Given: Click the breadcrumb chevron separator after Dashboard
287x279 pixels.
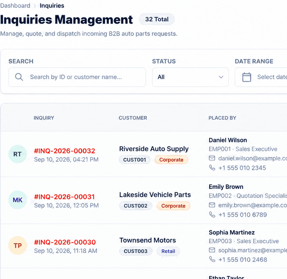Looking at the screenshot, I should tap(35, 6).
